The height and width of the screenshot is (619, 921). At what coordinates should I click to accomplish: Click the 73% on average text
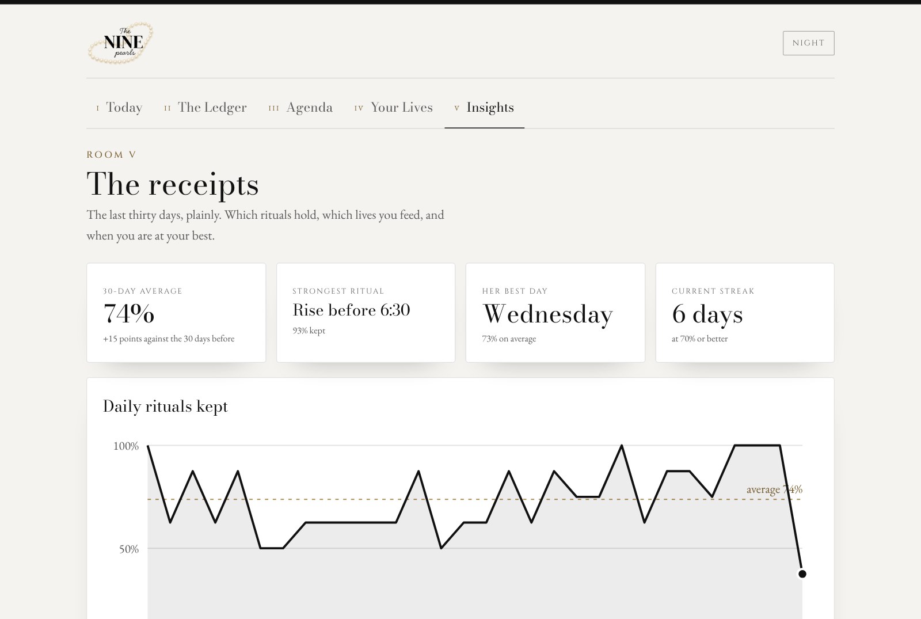click(509, 339)
